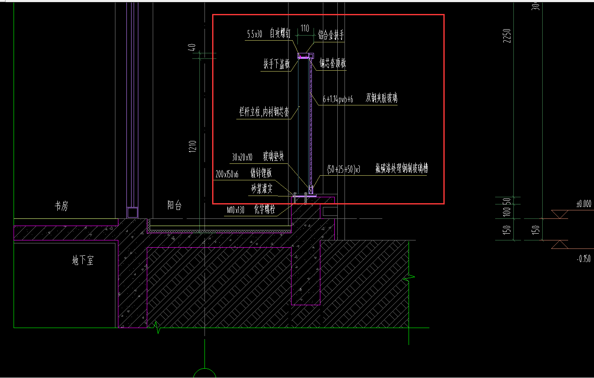Click the axis bubble at the drawing bottom
Screen dimensions: 594x378
pos(205,372)
